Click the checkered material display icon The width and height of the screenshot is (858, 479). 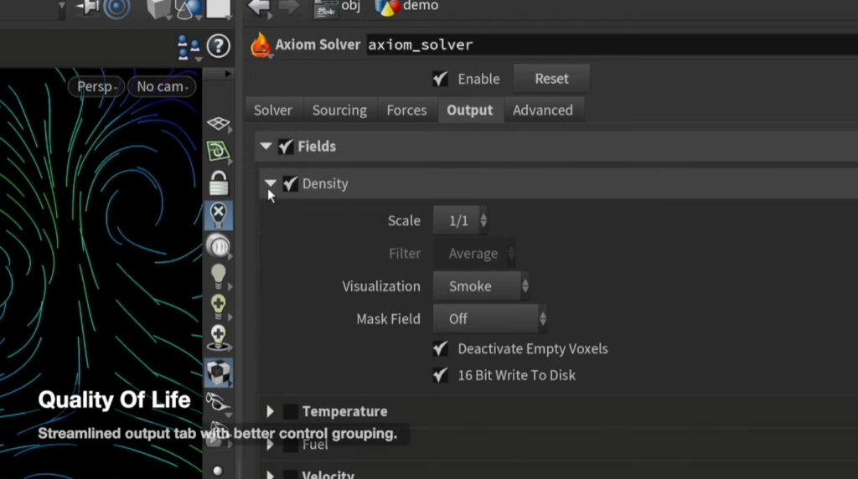219,373
